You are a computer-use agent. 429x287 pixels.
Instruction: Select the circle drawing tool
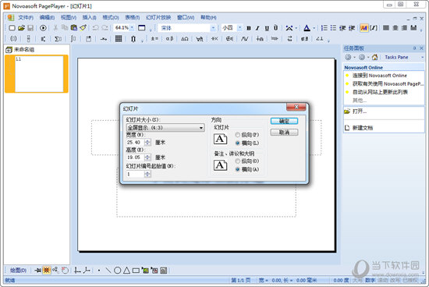coord(117,271)
